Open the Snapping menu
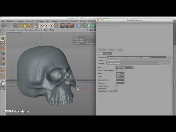 (55, 21)
